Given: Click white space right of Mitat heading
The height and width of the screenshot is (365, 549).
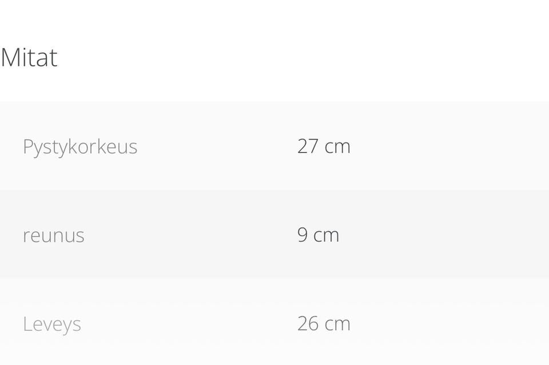Looking at the screenshot, I should click(286, 58).
